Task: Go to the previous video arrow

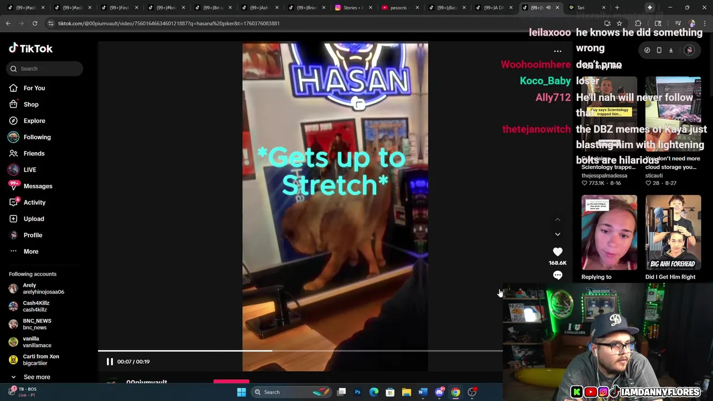Action: 558,220
